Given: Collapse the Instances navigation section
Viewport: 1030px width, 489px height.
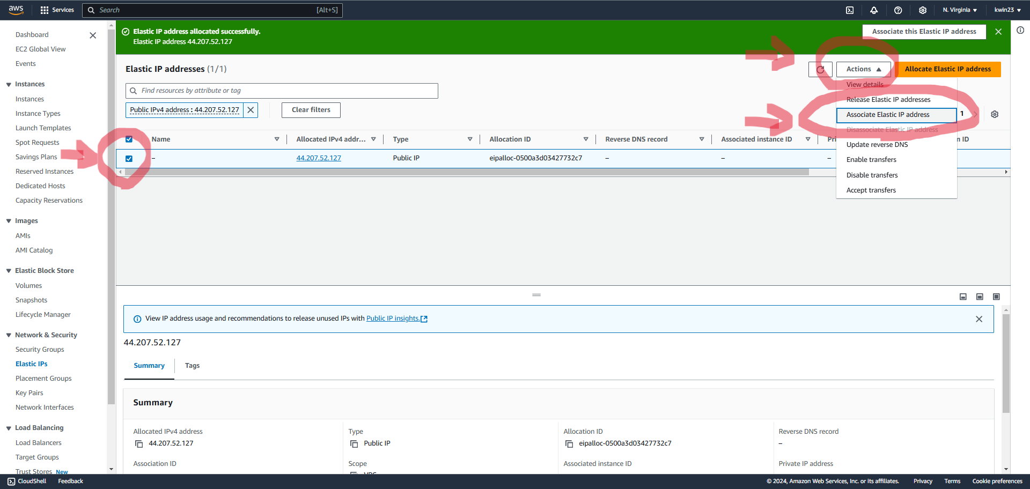Looking at the screenshot, I should [x=9, y=85].
